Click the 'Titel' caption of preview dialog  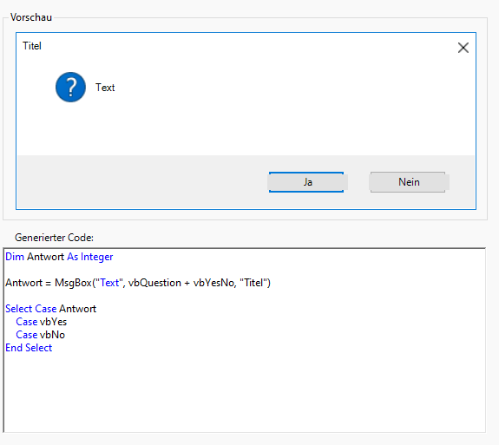click(32, 46)
